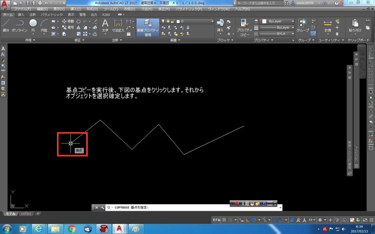Click the Erase icon in Modify panel
Screen dimensions: 375x234
click(x=95, y=21)
